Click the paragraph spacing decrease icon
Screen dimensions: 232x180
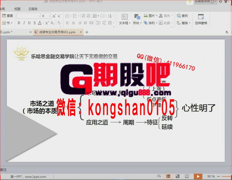(104, 23)
